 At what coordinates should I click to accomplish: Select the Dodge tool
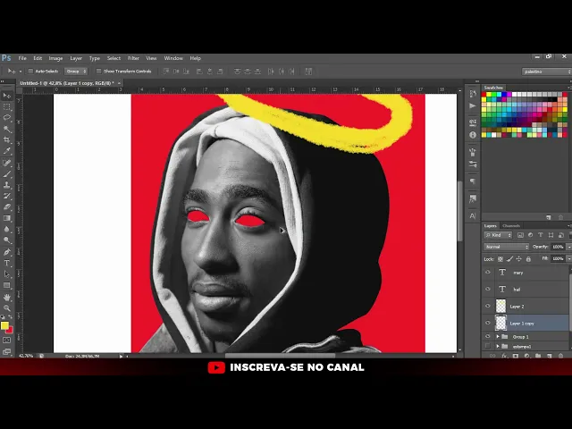coord(7,240)
